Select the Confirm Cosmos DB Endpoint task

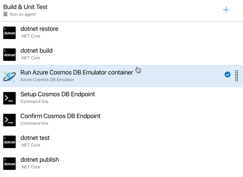121,120
